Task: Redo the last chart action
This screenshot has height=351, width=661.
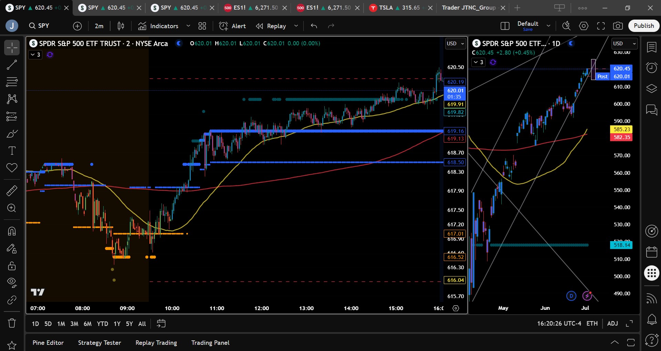Action: [331, 26]
